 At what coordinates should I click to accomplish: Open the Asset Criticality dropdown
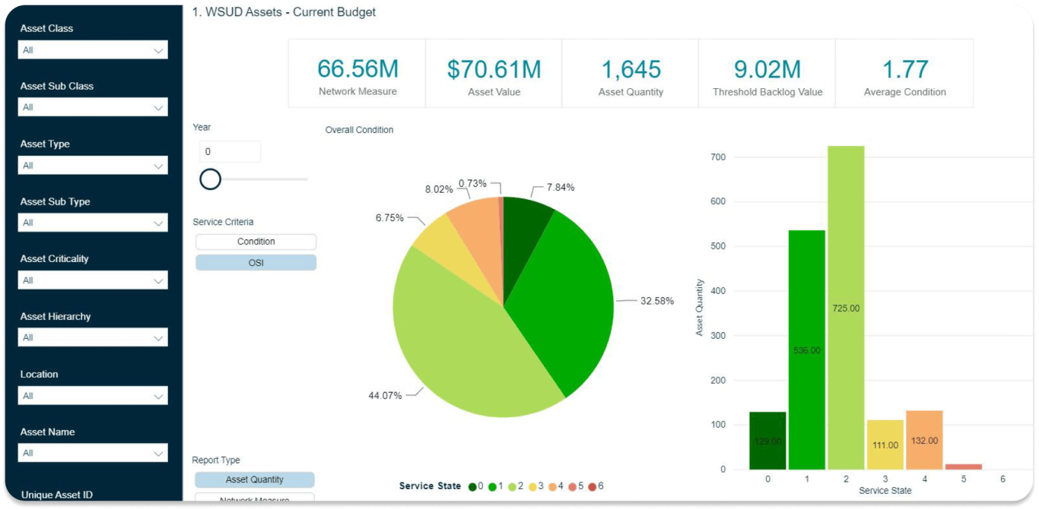coord(92,280)
